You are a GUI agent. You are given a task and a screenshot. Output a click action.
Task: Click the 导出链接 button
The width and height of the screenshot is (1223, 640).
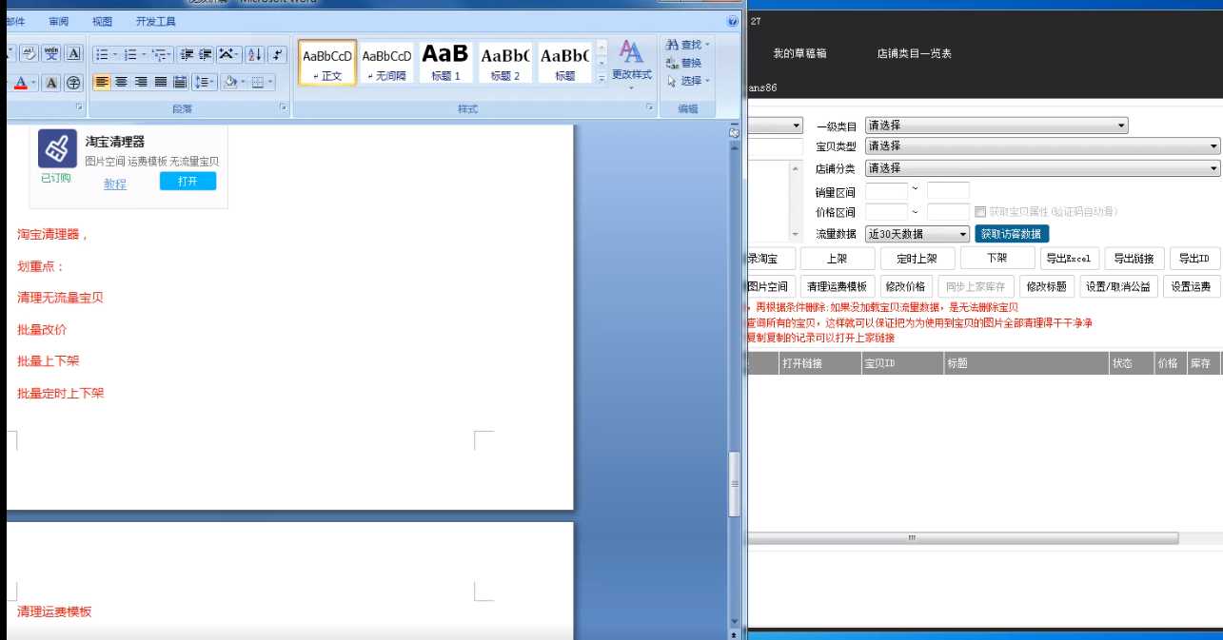[1134, 258]
